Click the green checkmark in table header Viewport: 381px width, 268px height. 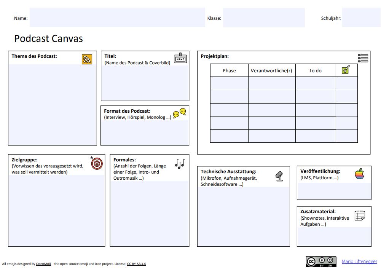coord(346,70)
